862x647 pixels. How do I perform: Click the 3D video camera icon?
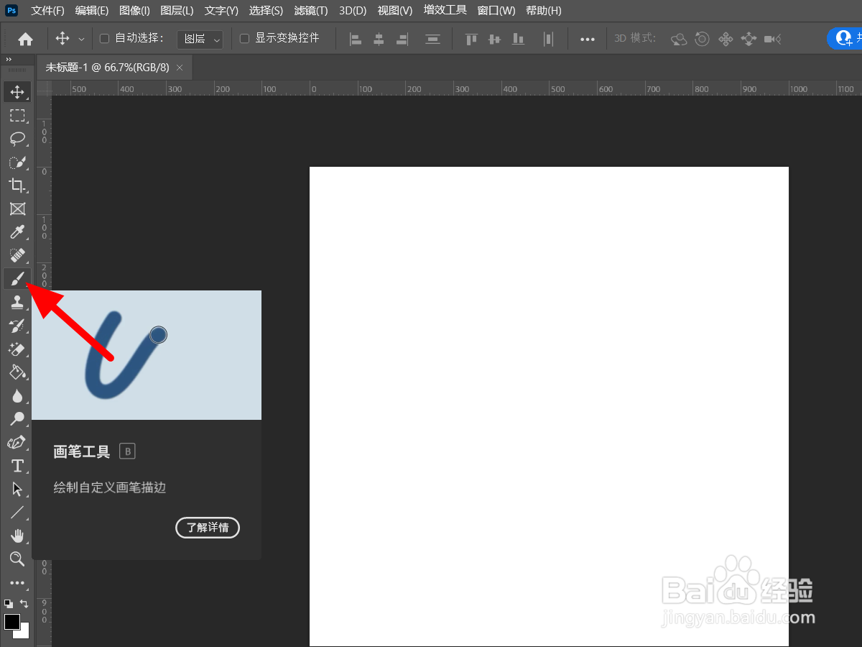coord(772,39)
